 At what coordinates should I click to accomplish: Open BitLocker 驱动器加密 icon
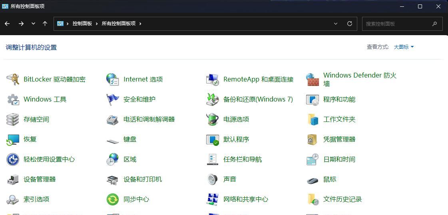pyautogui.click(x=13, y=79)
